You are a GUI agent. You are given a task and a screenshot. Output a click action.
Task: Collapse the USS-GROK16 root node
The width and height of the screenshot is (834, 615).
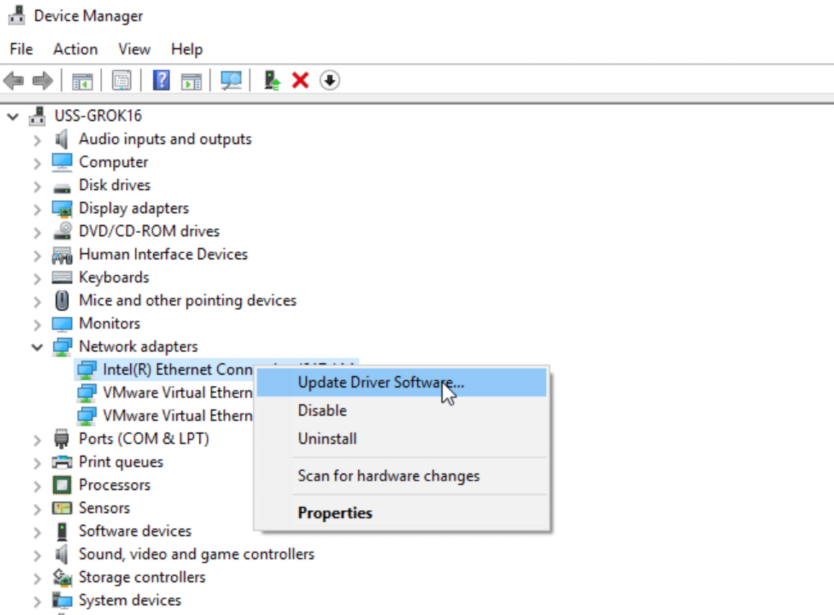pos(12,115)
